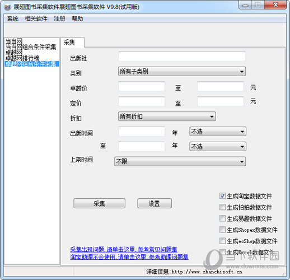The height and width of the screenshot is (280, 290).
Task: Close the window with X button
Action: pyautogui.click(x=275, y=5)
